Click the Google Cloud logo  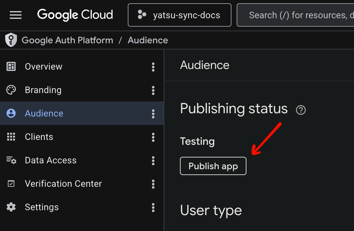tap(75, 15)
